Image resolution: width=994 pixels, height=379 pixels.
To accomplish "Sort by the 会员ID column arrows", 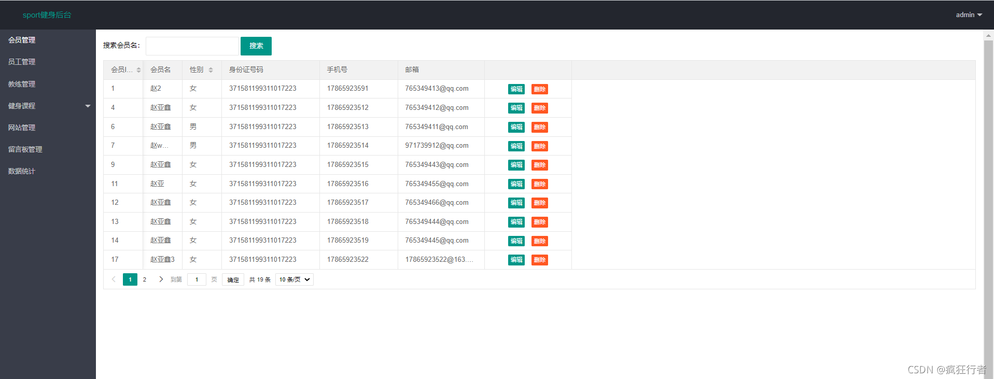I will point(138,70).
